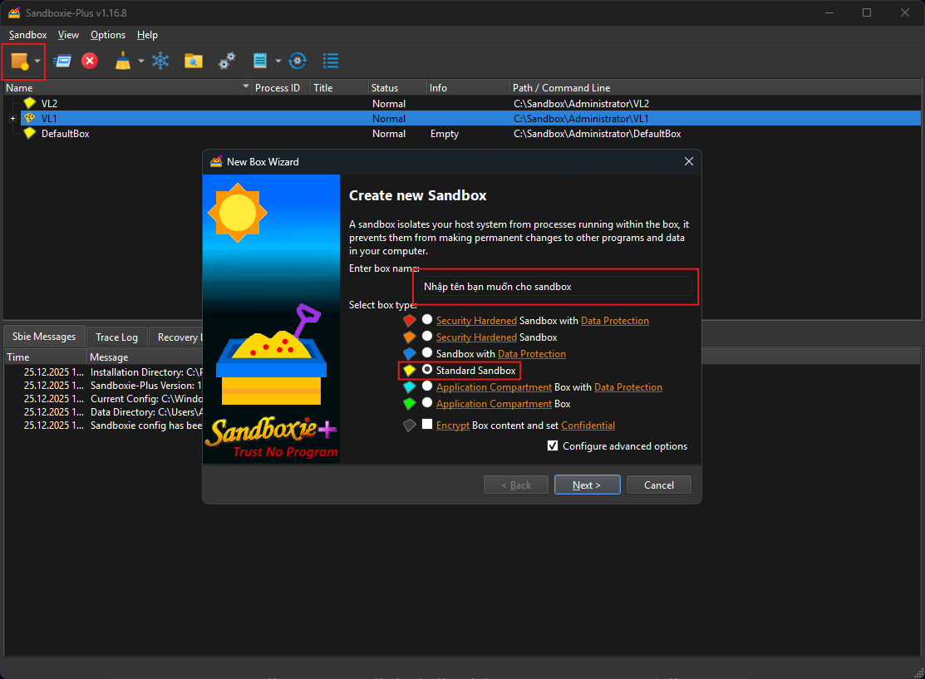The height and width of the screenshot is (679, 925).
Task: Select the Security Hardened Sandbox with Data Protection radio
Action: [x=427, y=320]
